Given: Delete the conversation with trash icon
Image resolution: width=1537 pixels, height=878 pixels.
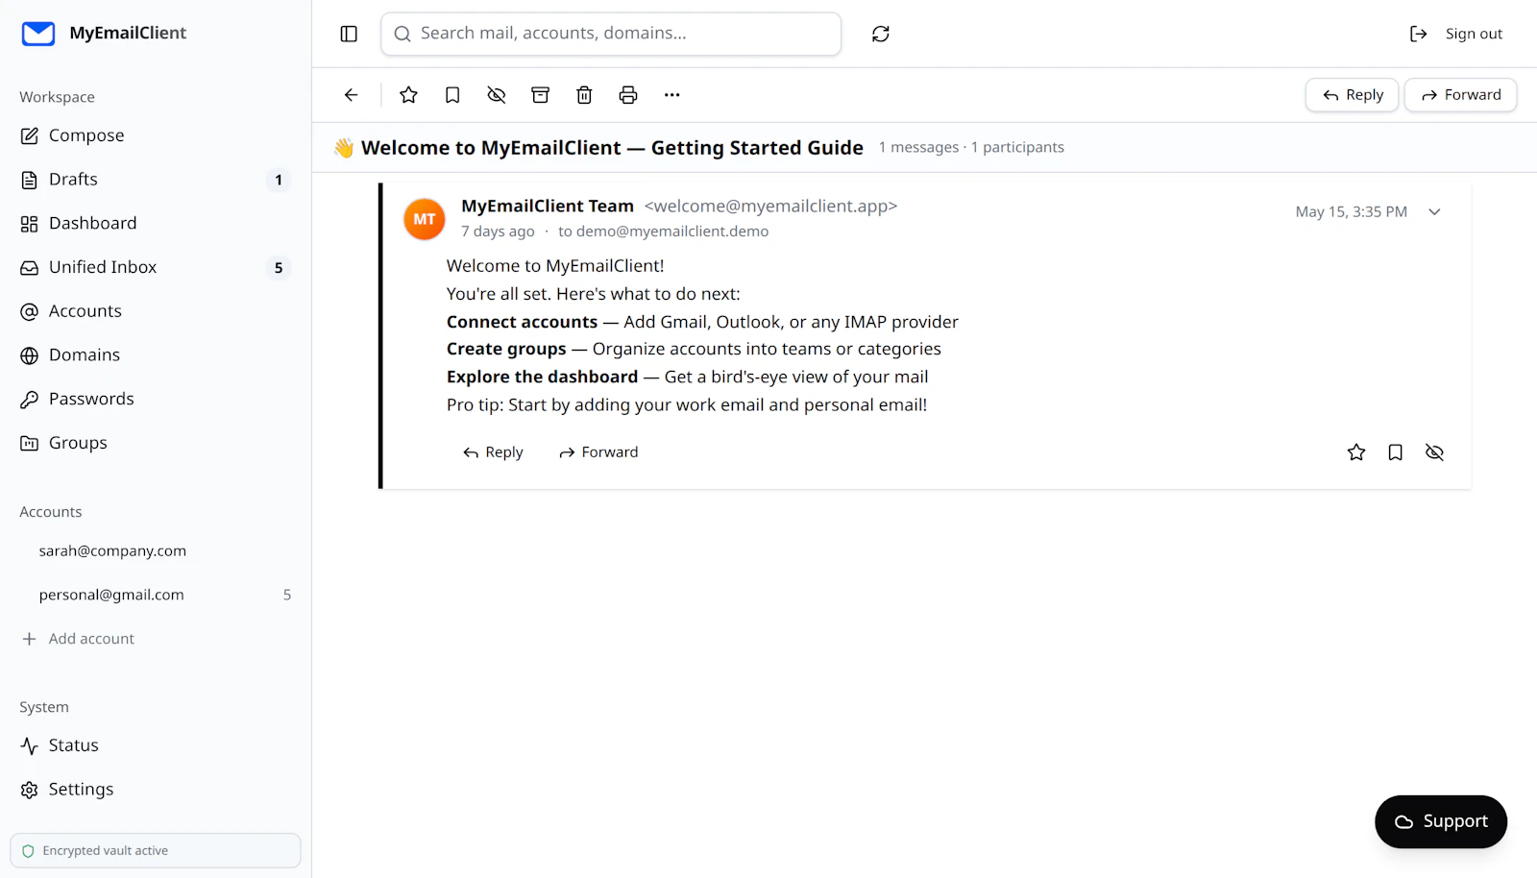Looking at the screenshot, I should click(584, 95).
